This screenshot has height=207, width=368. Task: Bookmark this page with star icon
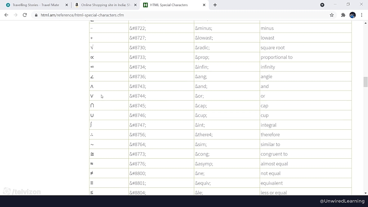point(332,15)
